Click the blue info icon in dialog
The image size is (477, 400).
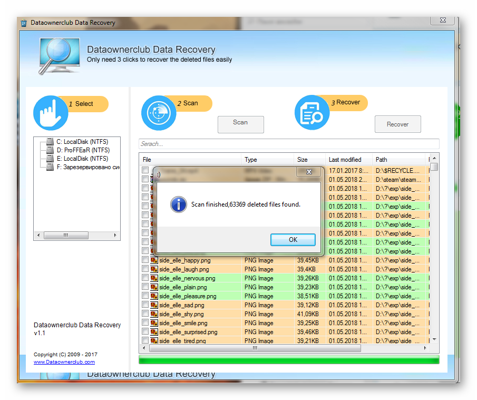(x=179, y=204)
